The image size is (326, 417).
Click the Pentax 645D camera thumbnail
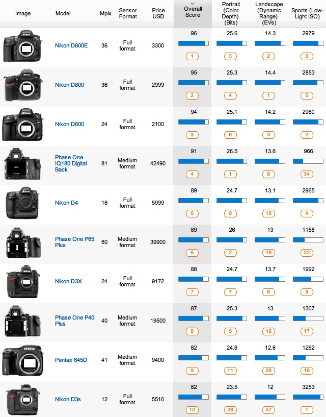coord(22,360)
